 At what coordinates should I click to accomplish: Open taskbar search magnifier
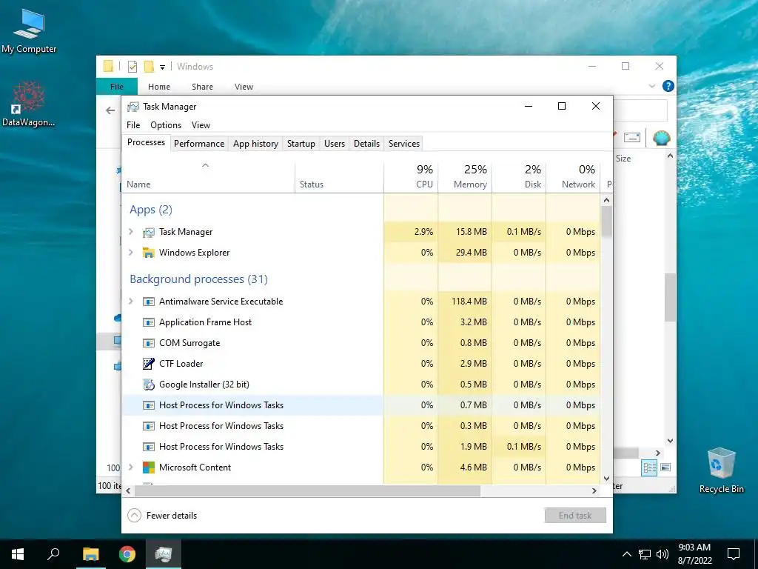pos(53,553)
